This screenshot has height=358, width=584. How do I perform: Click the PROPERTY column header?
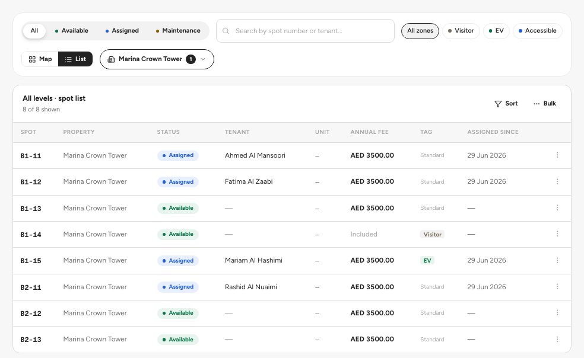click(x=79, y=132)
